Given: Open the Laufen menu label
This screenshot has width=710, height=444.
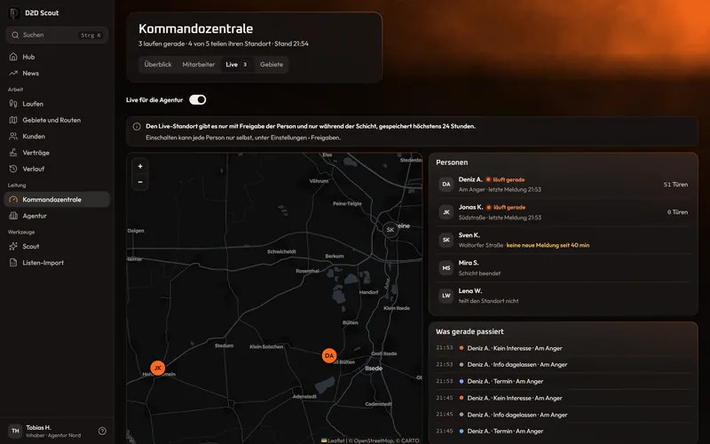Looking at the screenshot, I should (x=33, y=104).
